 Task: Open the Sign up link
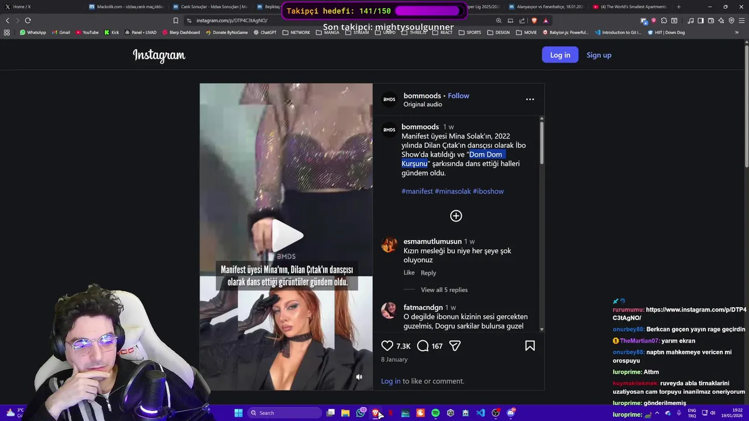coord(599,55)
